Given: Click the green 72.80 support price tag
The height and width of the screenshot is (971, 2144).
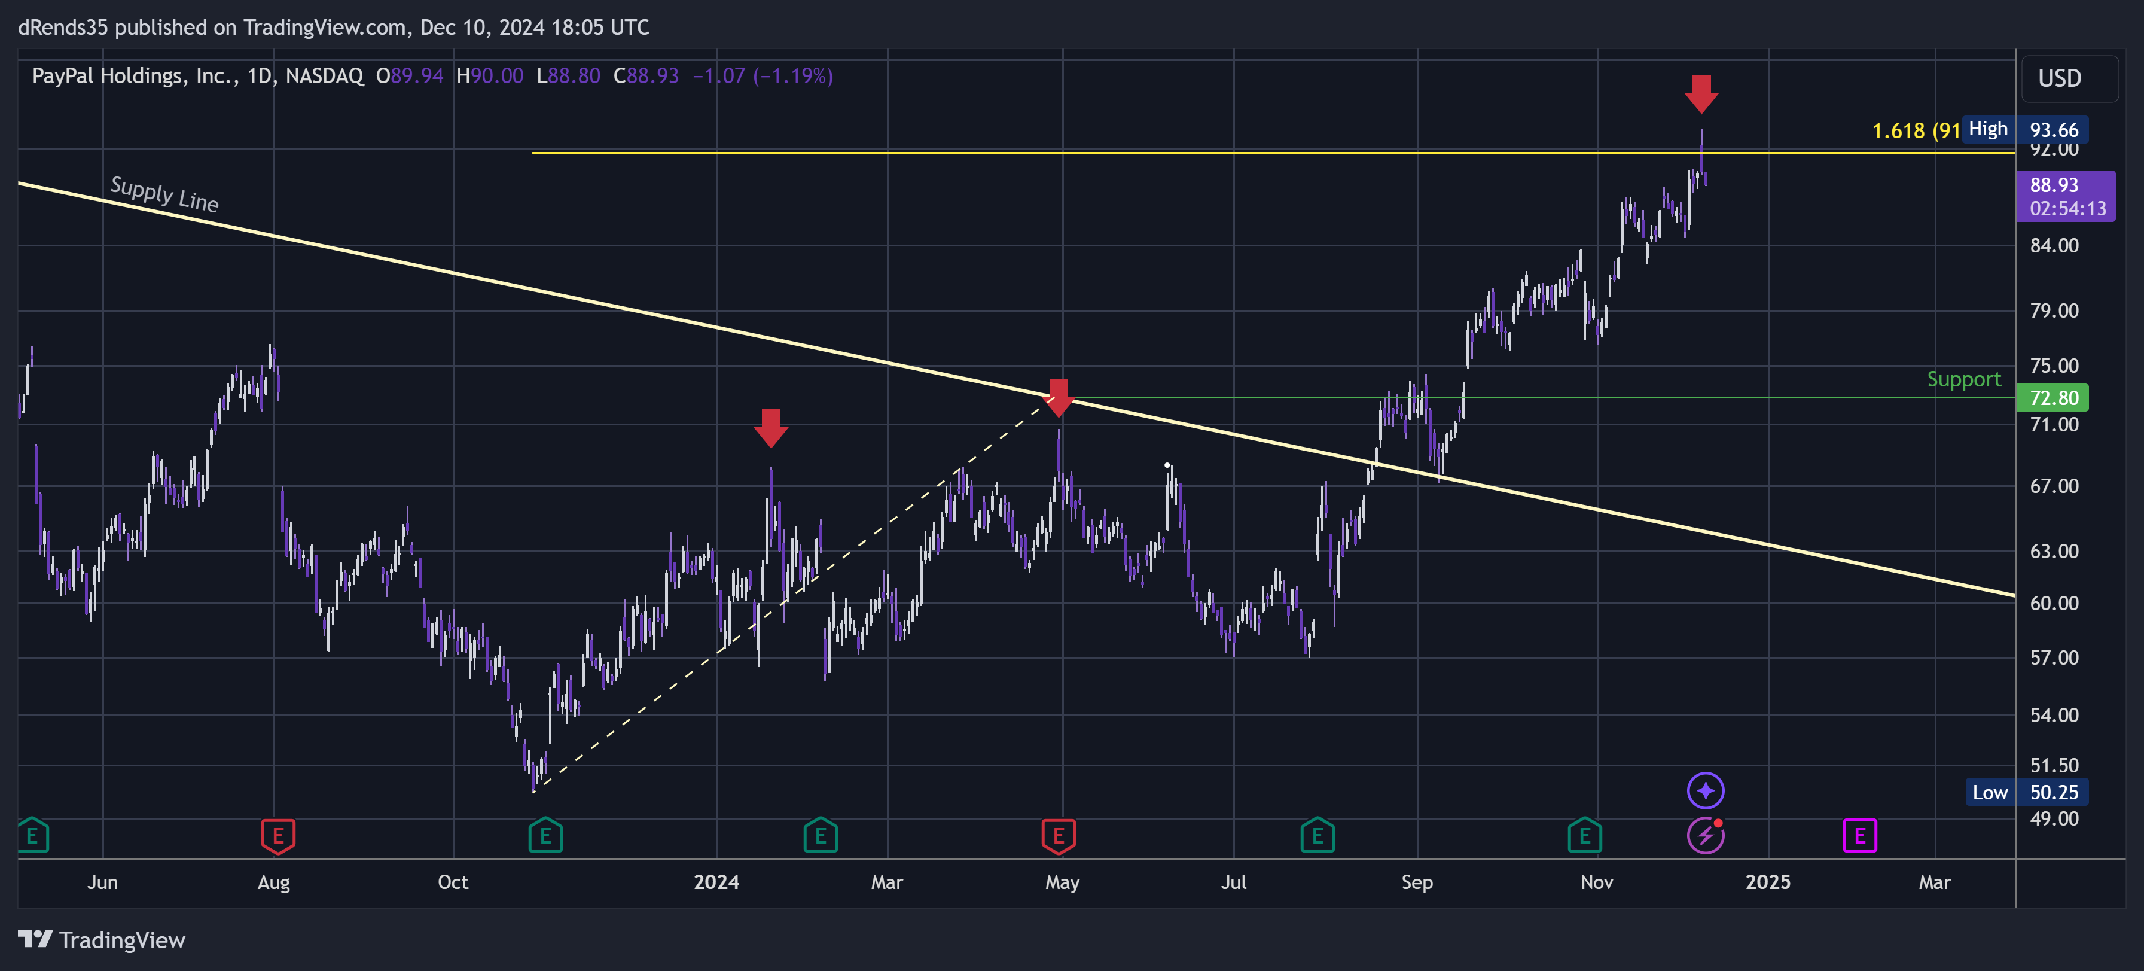Looking at the screenshot, I should (x=2052, y=398).
